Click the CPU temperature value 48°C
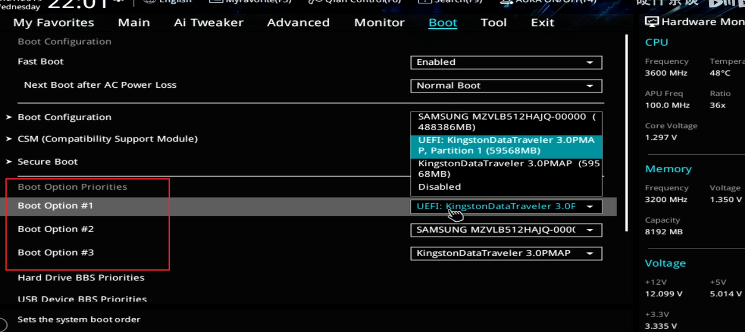745x332 pixels. pos(720,73)
